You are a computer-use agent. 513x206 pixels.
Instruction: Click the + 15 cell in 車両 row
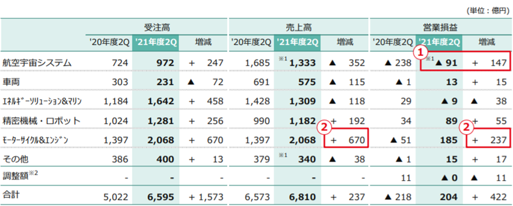point(489,82)
